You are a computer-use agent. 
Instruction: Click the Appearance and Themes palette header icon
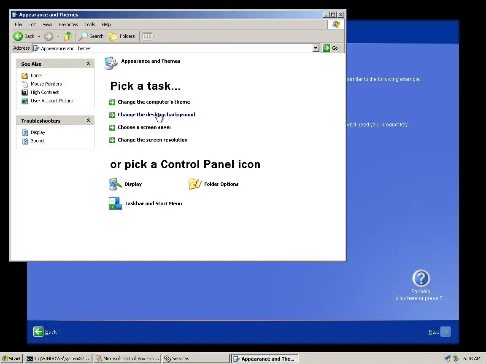click(x=111, y=63)
